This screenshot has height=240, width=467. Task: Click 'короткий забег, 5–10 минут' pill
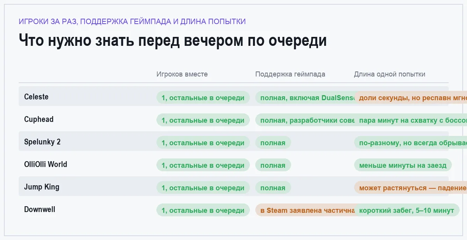(x=407, y=210)
